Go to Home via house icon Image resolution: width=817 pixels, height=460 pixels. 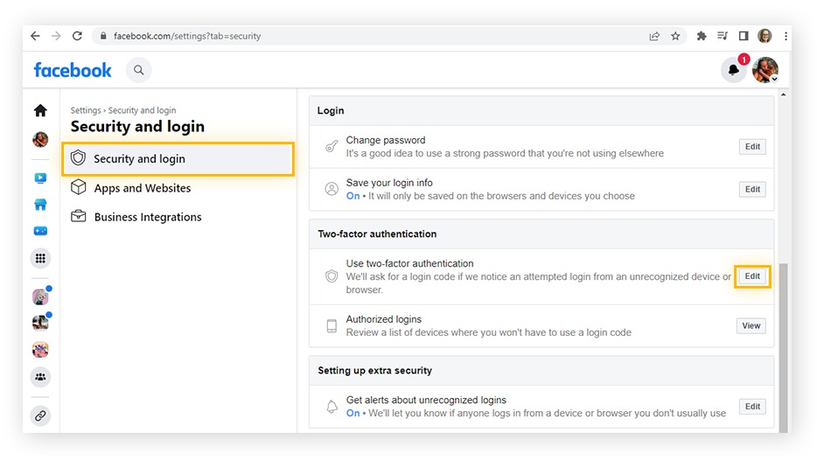coord(40,110)
